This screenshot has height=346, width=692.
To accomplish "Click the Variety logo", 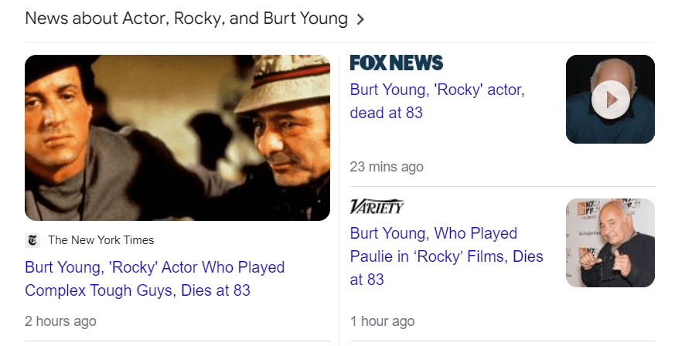I will [x=377, y=206].
